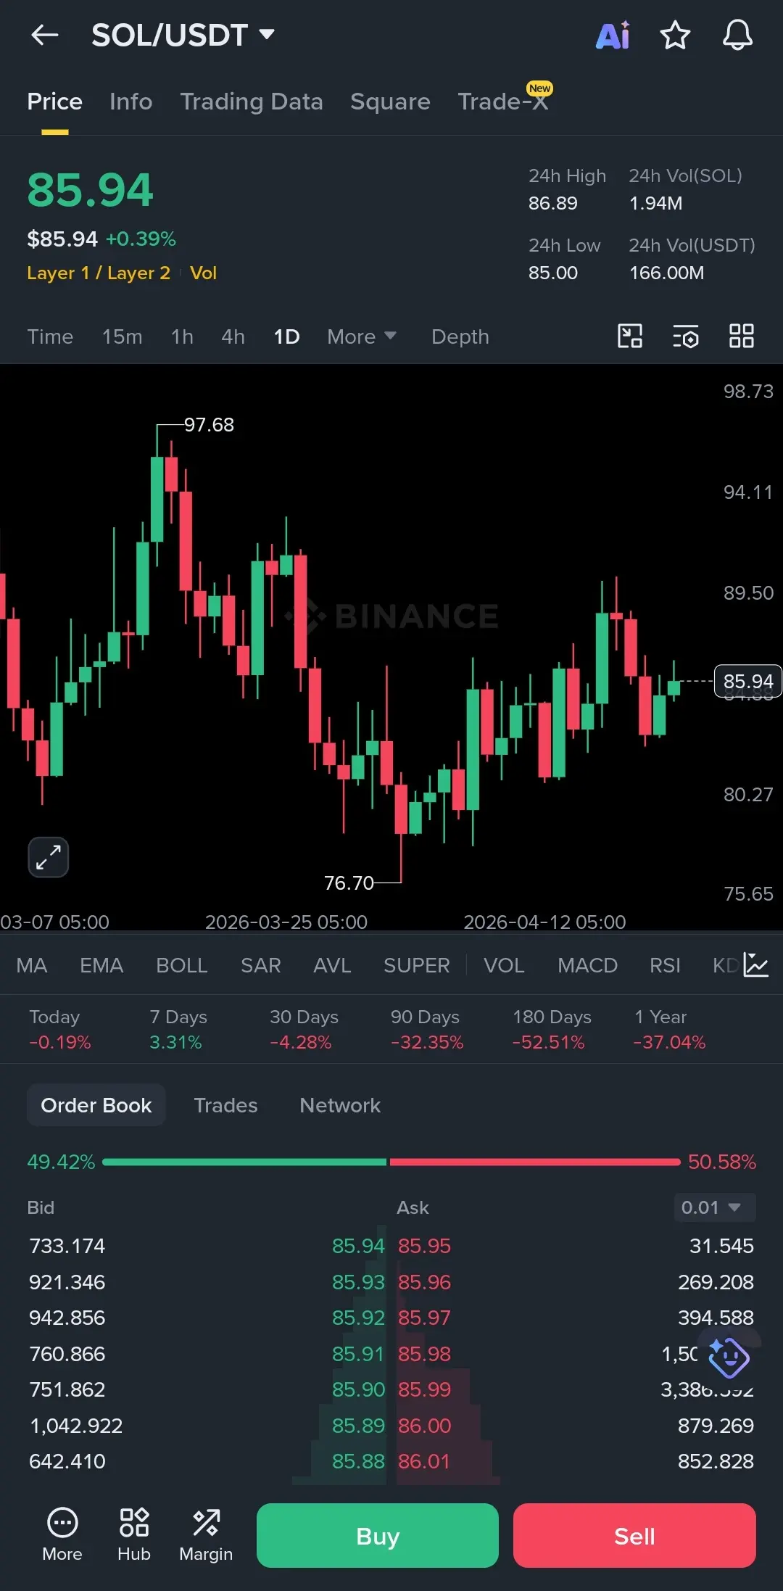Viewport: 783px width, 1591px height.
Task: Select the 1h interval
Action: pos(182,336)
